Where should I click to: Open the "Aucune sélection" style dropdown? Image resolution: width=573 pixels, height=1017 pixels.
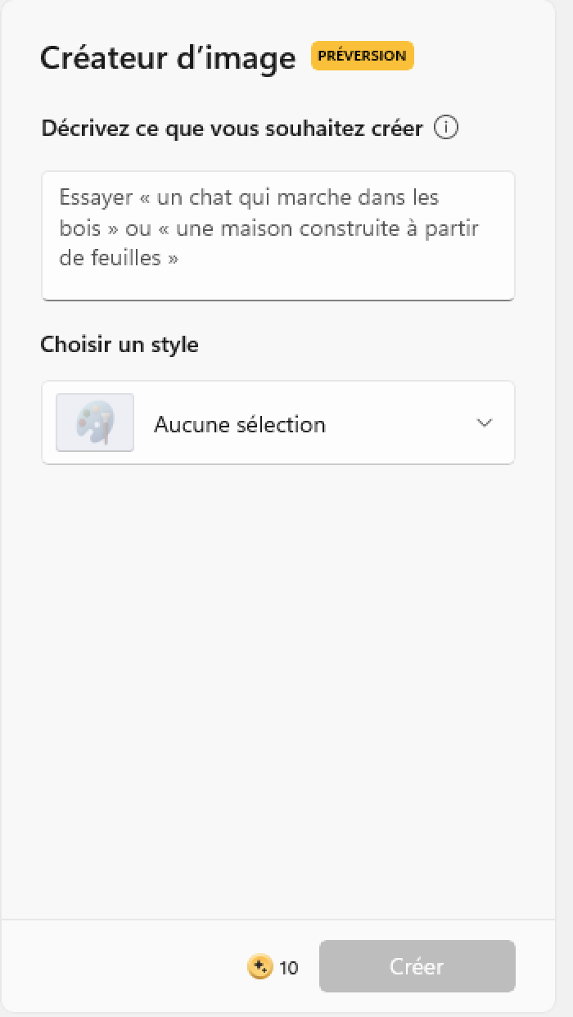278,423
